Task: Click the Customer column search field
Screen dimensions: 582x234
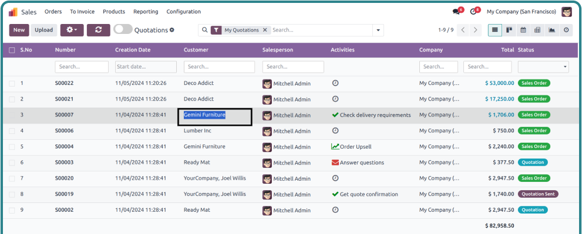Action: [218, 67]
